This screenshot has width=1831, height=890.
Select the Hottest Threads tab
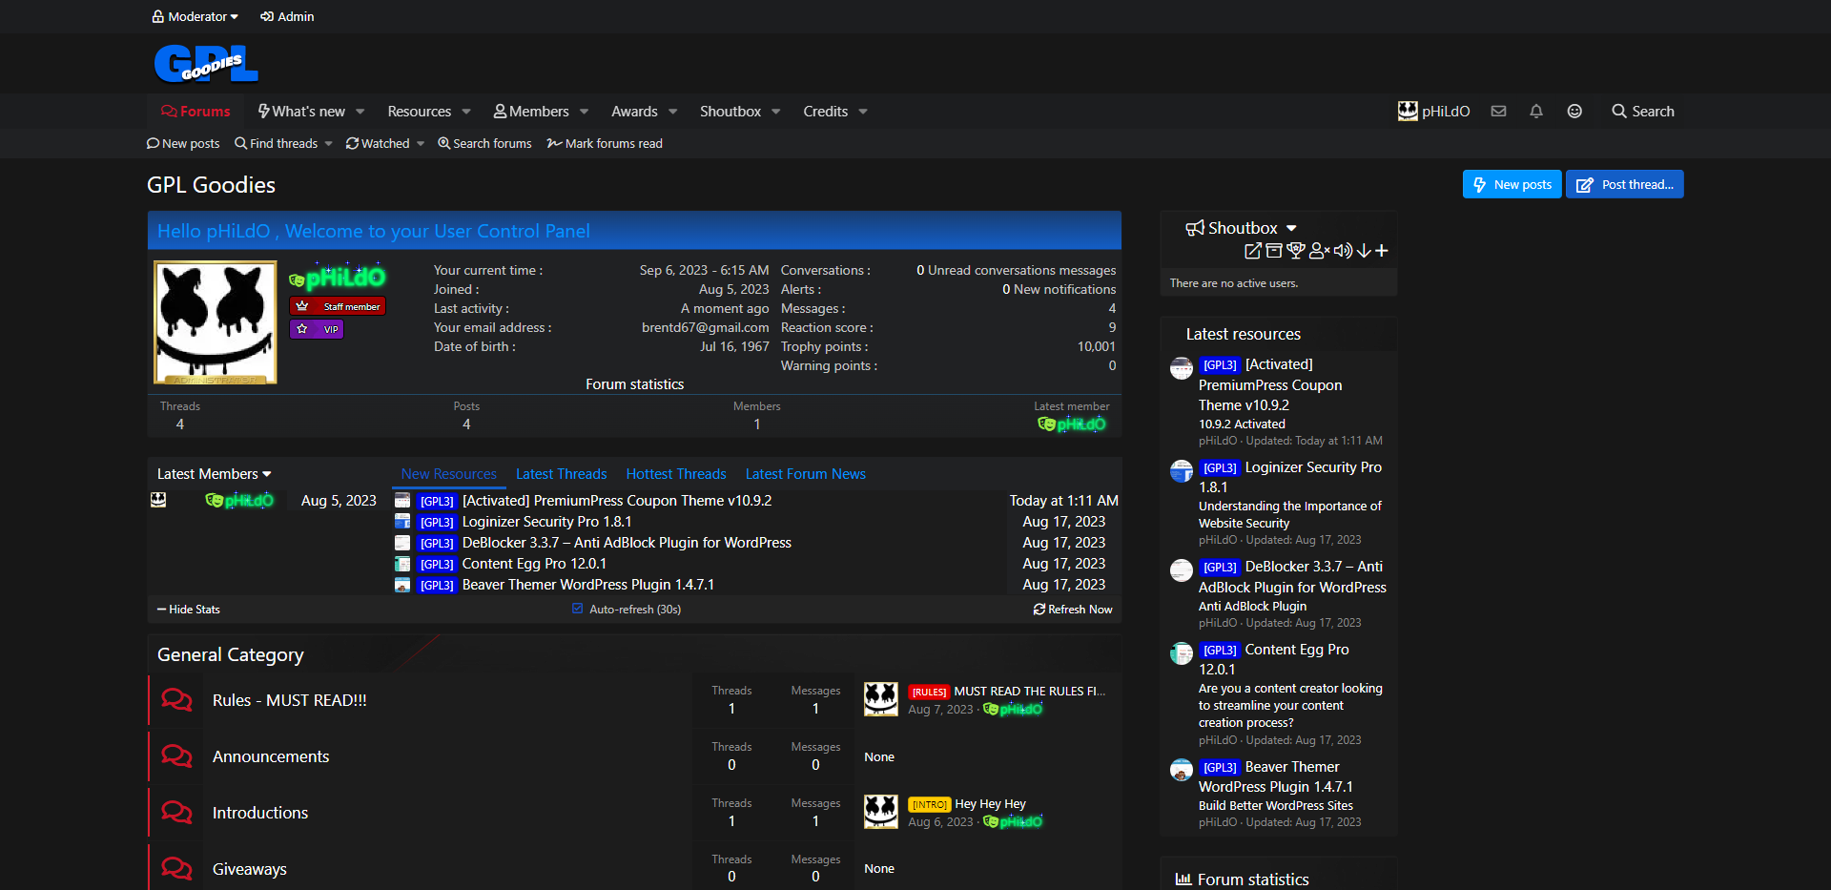(675, 474)
